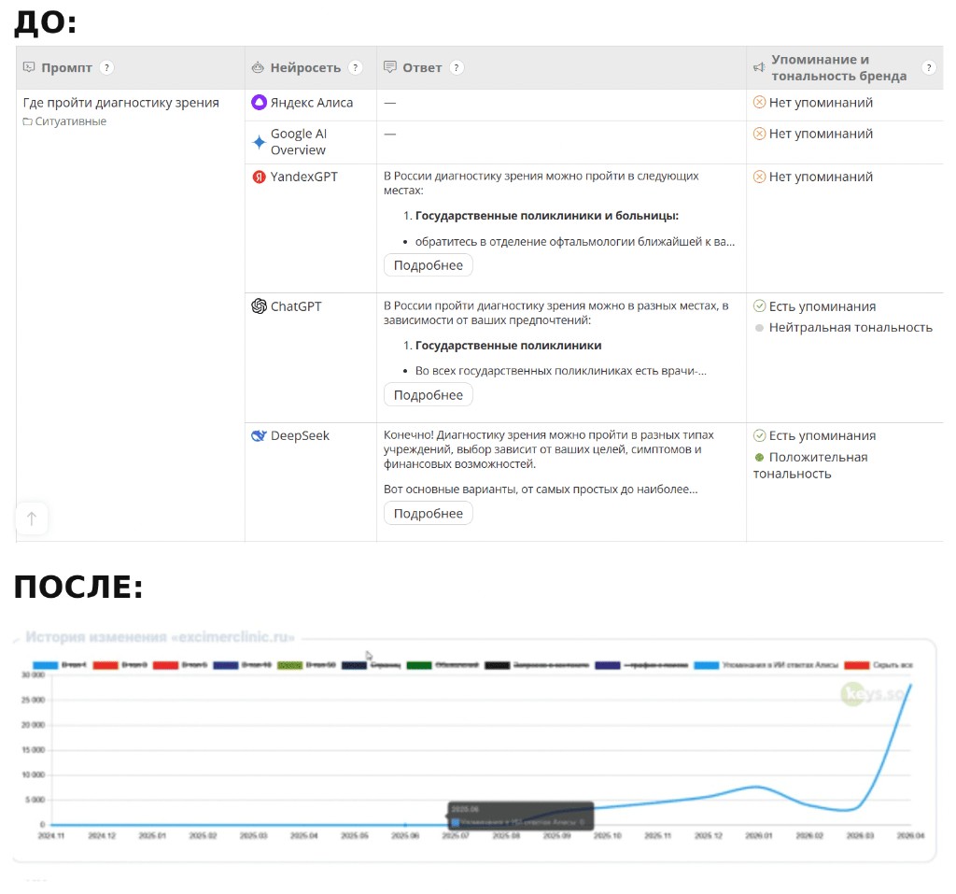This screenshot has height=894, width=956.
Task: Click Положительная тональность label
Action: [x=810, y=465]
